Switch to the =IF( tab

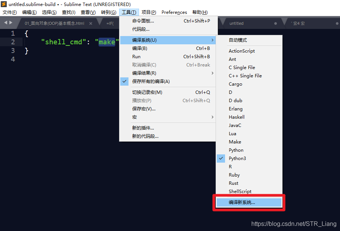110,23
